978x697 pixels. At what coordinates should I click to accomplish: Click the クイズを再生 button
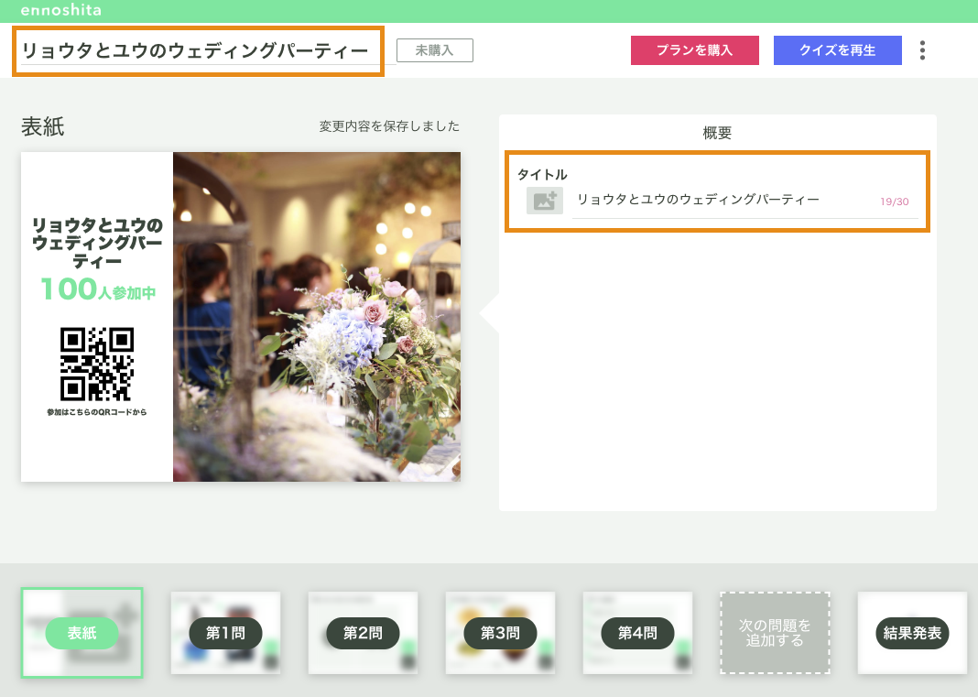838,50
